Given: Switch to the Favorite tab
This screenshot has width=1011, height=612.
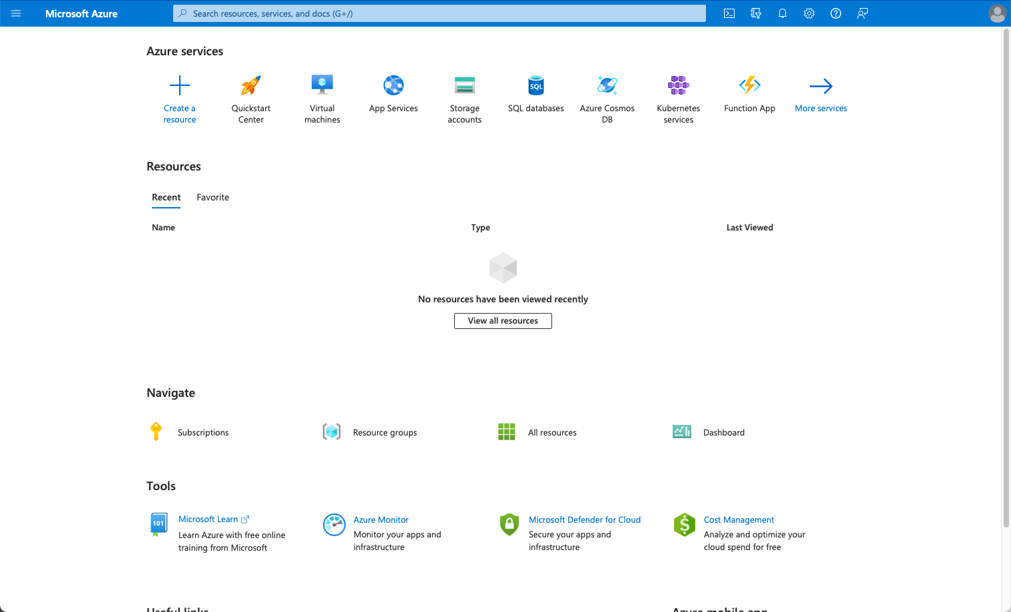Looking at the screenshot, I should (212, 197).
